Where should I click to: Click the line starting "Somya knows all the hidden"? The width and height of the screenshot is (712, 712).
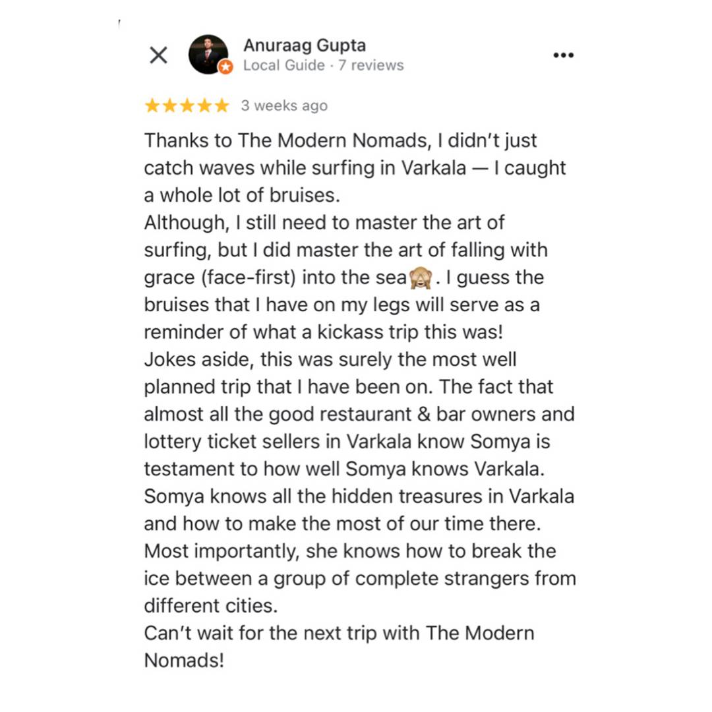pos(359,496)
